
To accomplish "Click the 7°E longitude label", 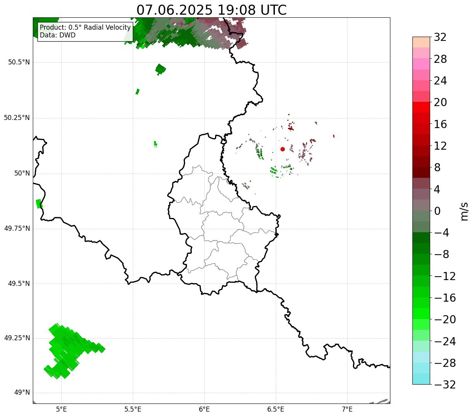I will 347,409.
